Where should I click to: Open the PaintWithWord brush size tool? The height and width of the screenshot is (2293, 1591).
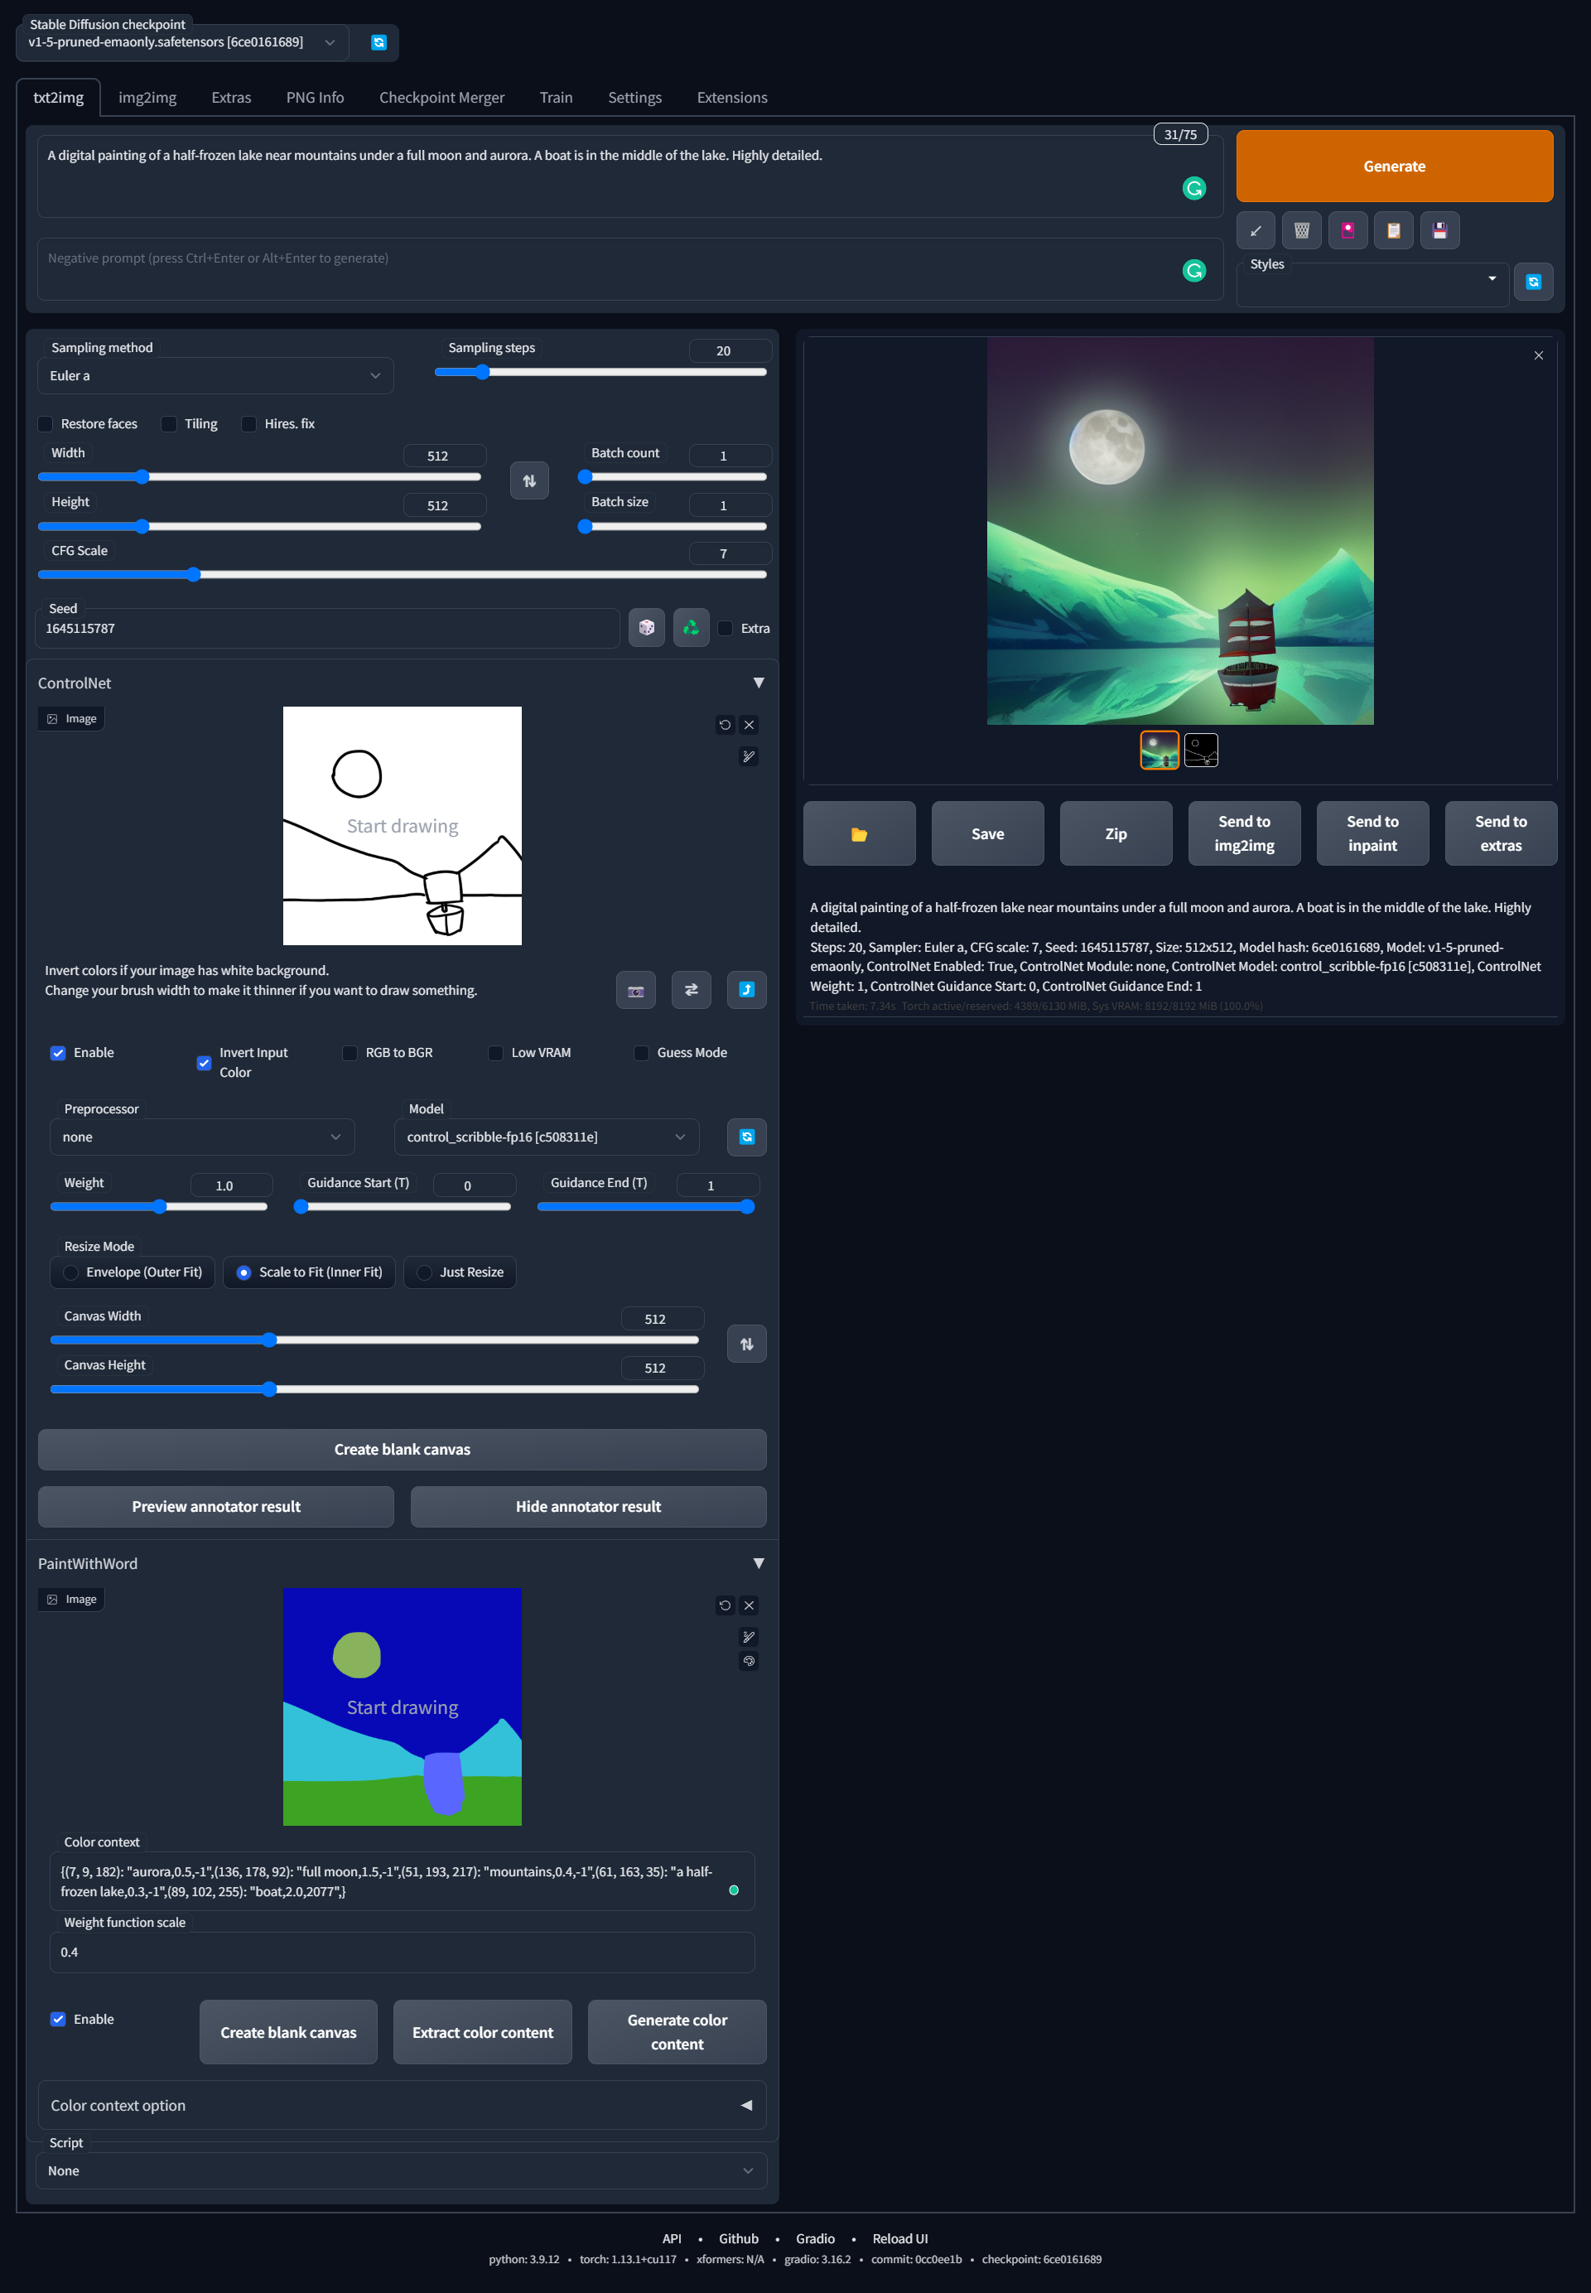coord(749,1637)
